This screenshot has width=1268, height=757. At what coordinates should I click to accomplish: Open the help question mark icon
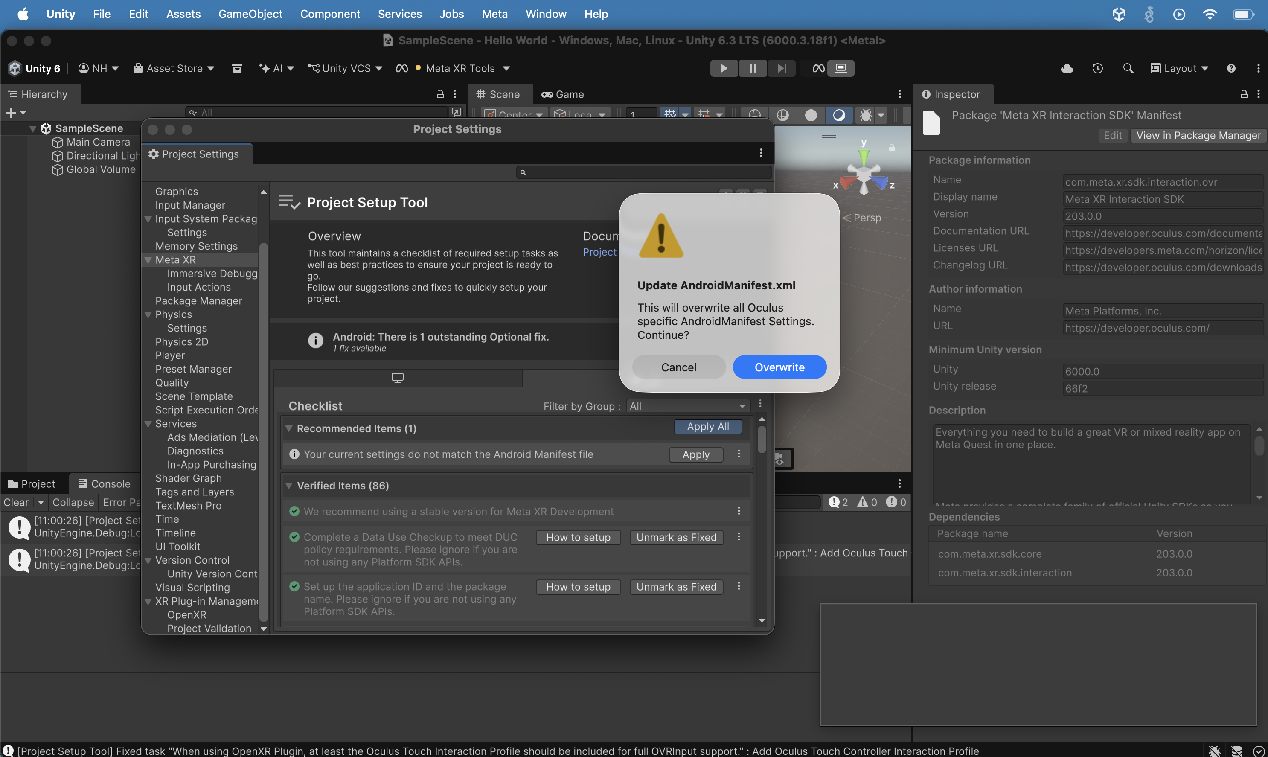pos(1231,68)
